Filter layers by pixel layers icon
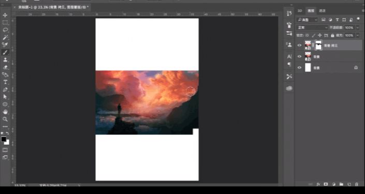This screenshot has width=365, height=194. (324, 20)
